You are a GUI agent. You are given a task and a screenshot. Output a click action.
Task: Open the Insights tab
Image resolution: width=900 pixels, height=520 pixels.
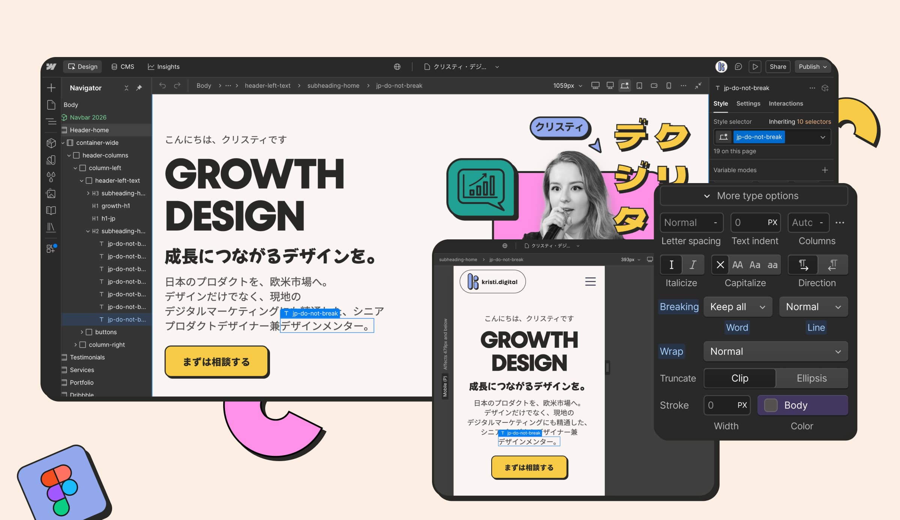(x=163, y=67)
